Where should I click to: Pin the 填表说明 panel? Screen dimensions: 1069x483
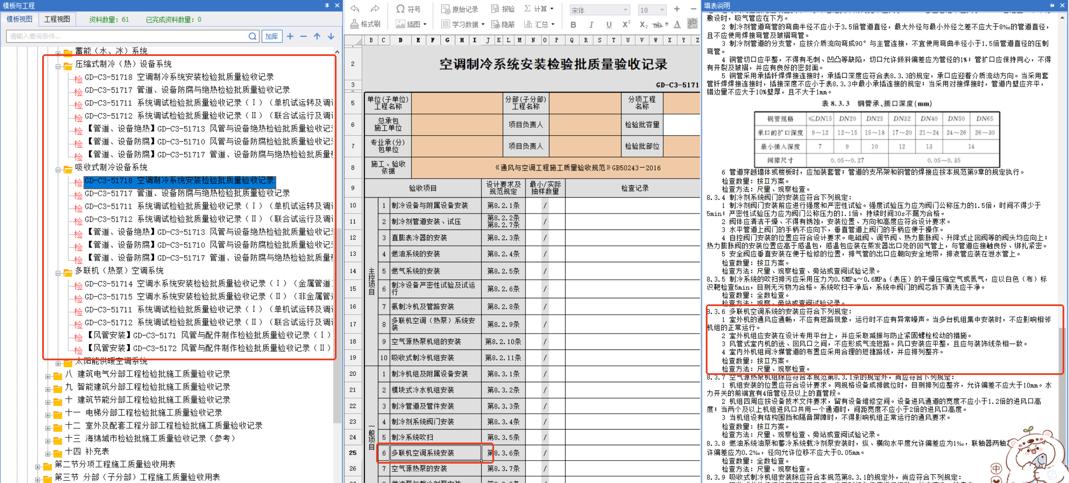1052,5
